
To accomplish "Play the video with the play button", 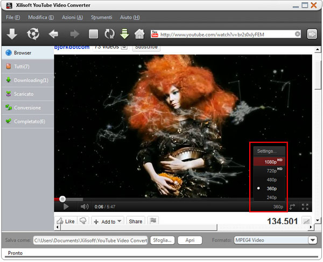I will (66, 206).
